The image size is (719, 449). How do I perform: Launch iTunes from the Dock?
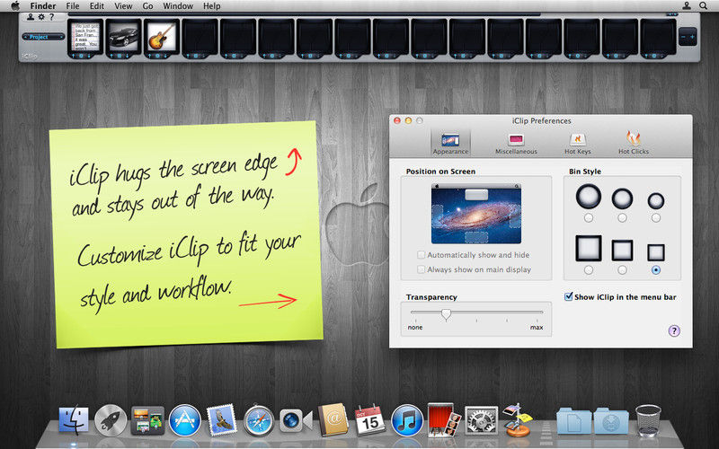[407, 419]
